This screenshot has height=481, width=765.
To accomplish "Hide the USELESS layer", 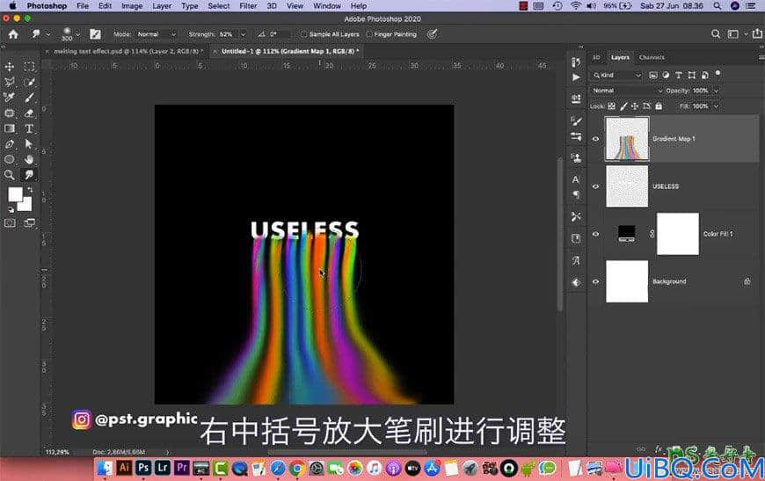I will [x=595, y=186].
